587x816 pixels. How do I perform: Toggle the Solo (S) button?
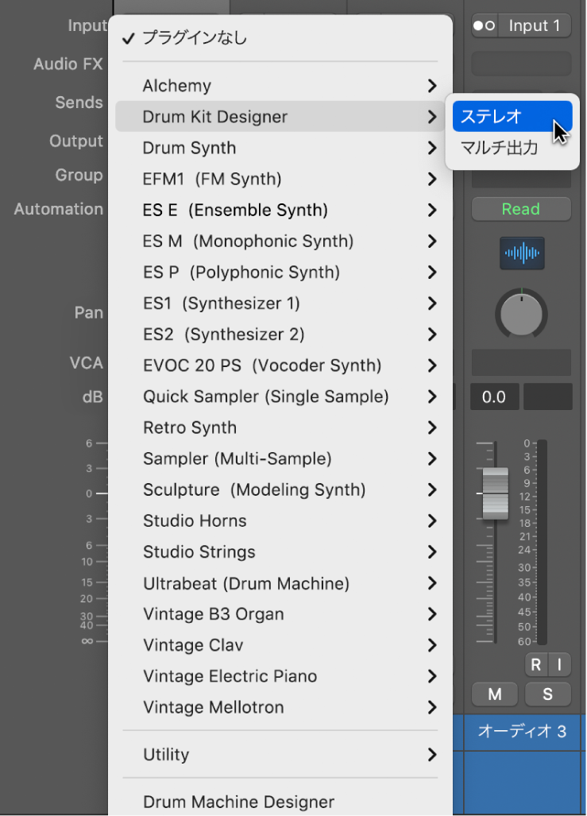coord(547,694)
